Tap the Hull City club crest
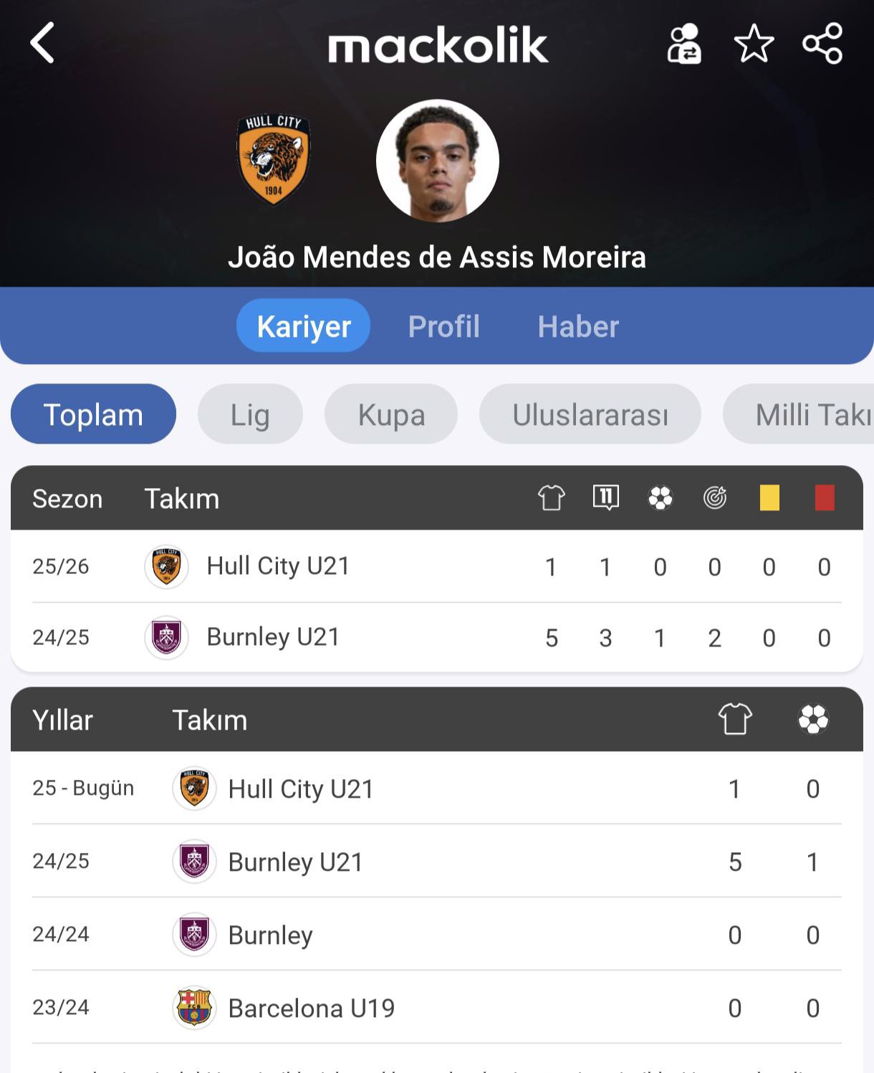The width and height of the screenshot is (874, 1073). click(x=273, y=160)
